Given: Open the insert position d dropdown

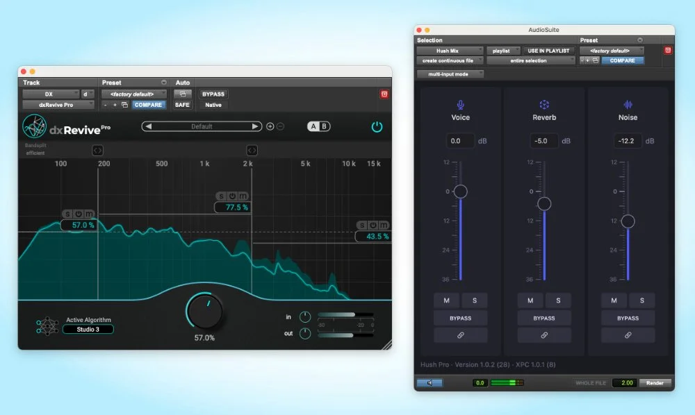Looking at the screenshot, I should [x=88, y=94].
